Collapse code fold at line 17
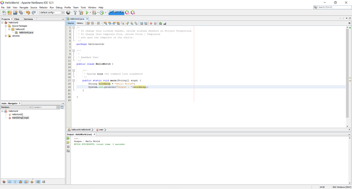The width and height of the screenshot is (352, 189). [74, 80]
